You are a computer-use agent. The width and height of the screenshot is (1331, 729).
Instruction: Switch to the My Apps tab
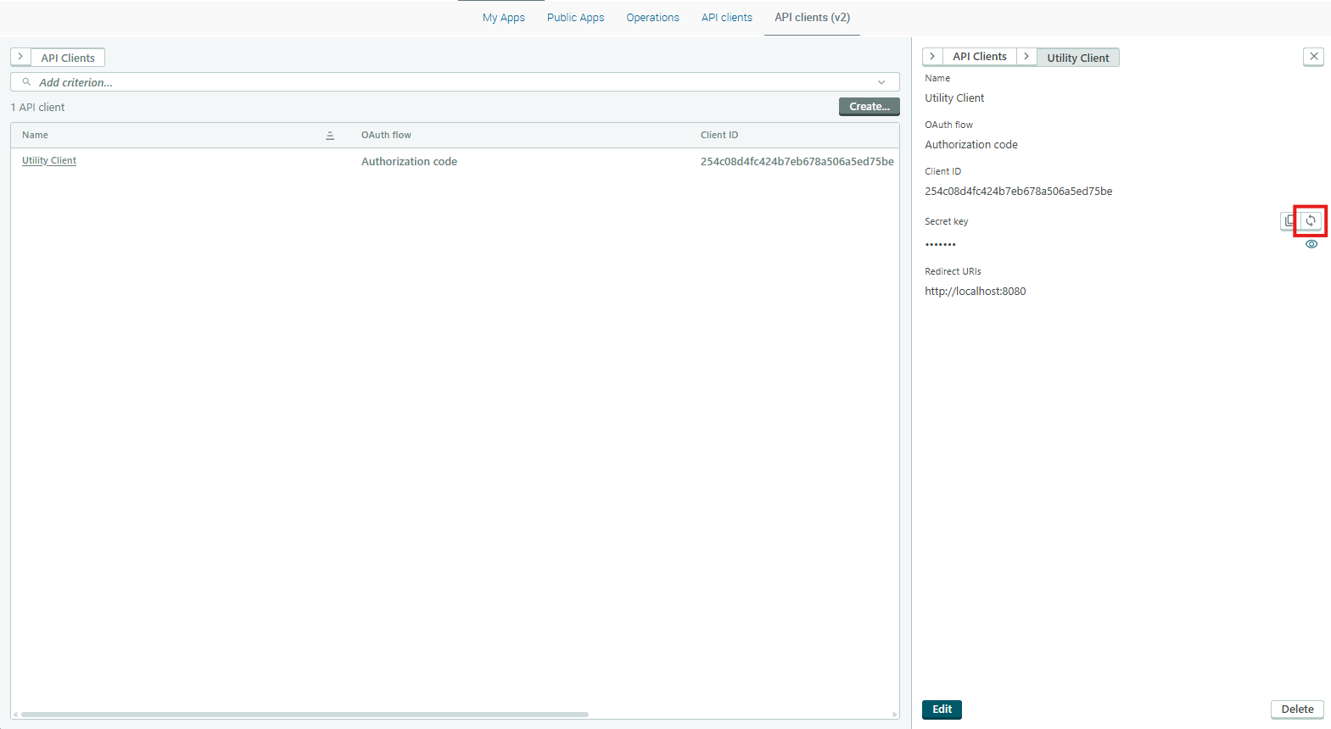point(503,18)
